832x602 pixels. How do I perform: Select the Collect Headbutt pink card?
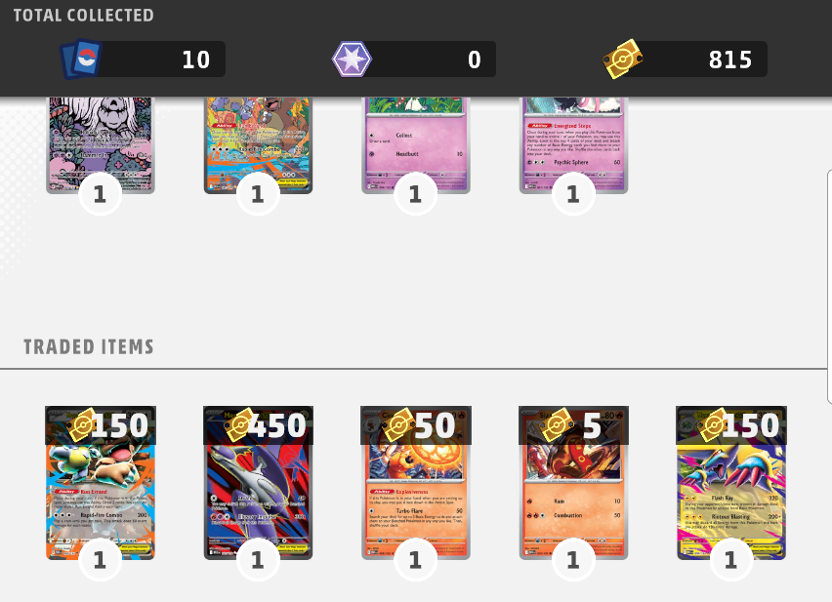(x=416, y=145)
